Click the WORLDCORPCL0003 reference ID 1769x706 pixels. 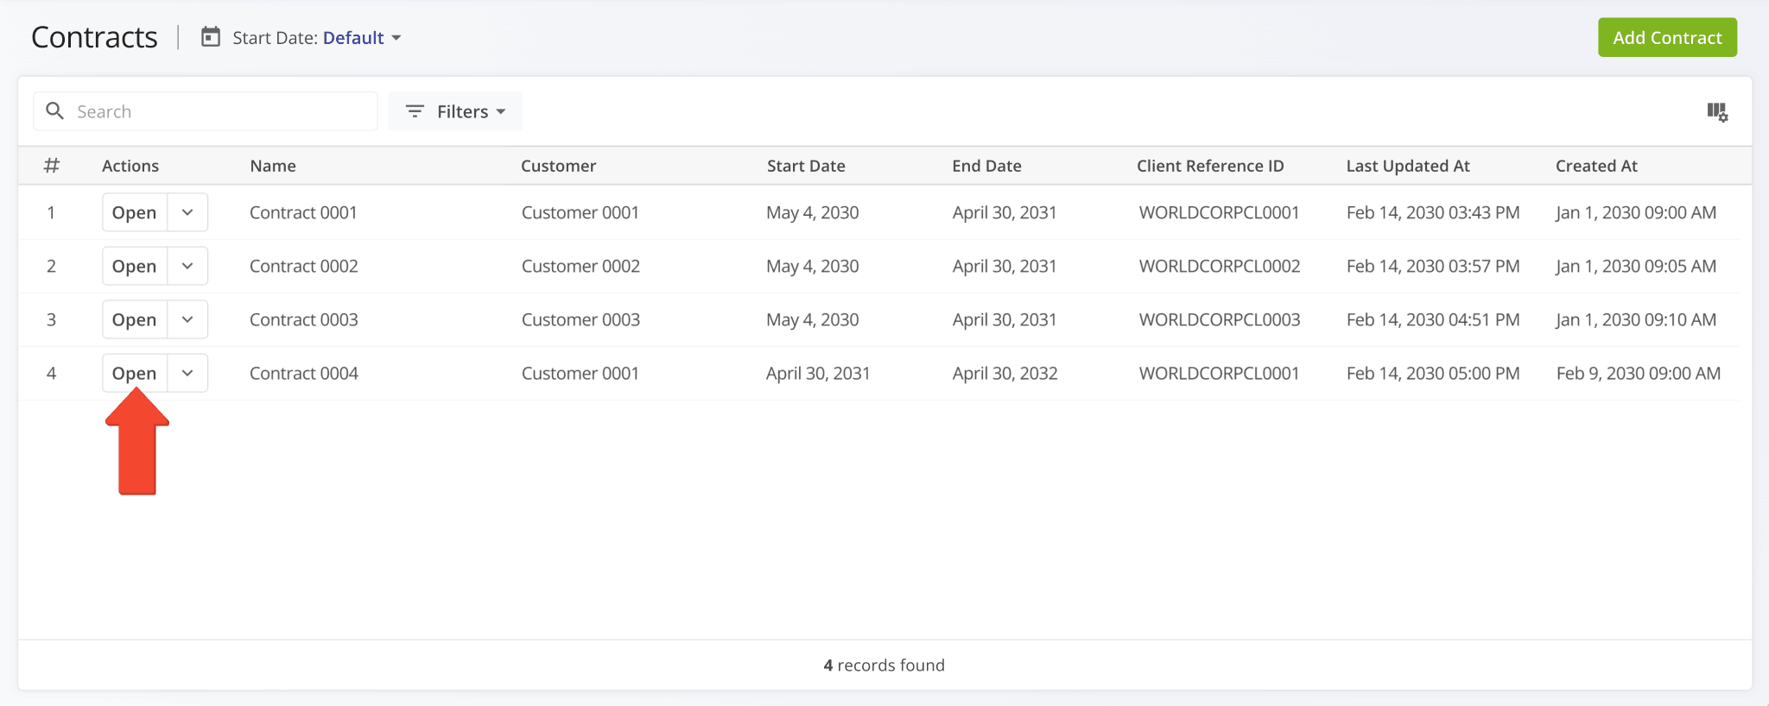1220,319
